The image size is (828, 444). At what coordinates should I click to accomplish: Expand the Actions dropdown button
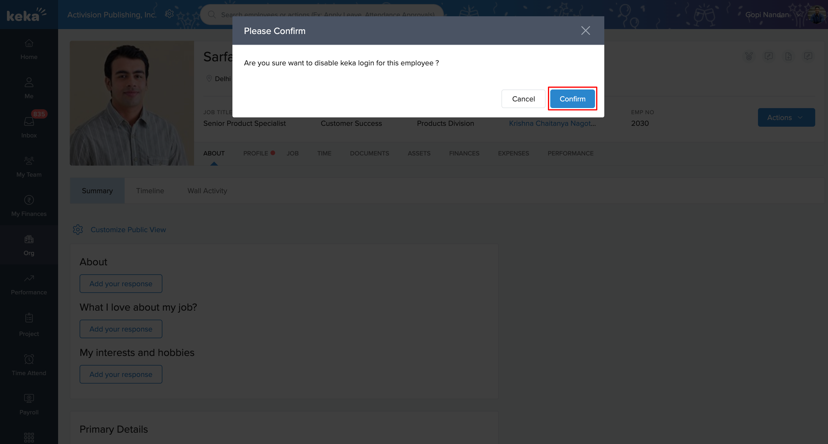click(786, 117)
